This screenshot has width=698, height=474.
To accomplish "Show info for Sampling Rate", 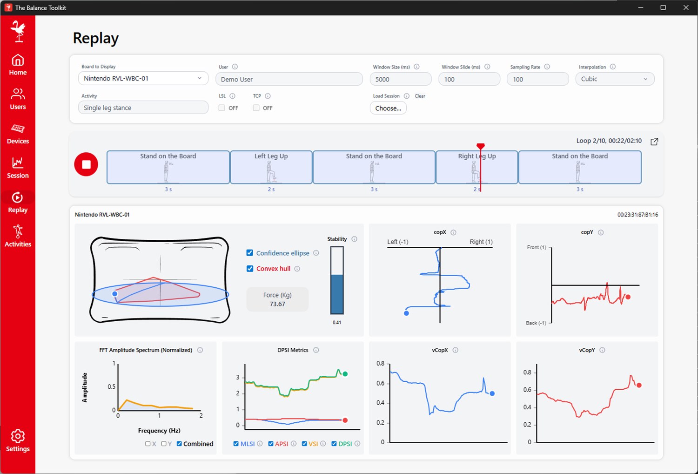I will point(547,67).
